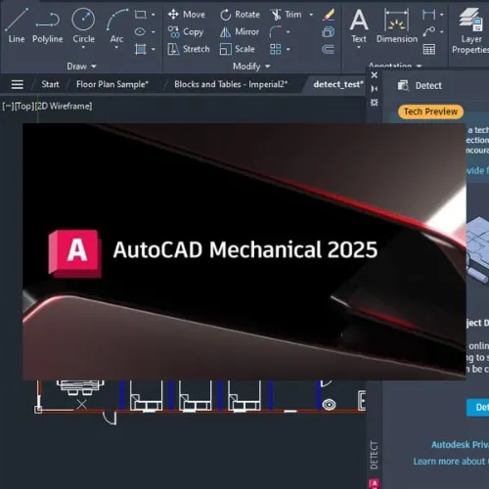Click the Fillet tool icon
This screenshot has width=489, height=489.
point(275,32)
